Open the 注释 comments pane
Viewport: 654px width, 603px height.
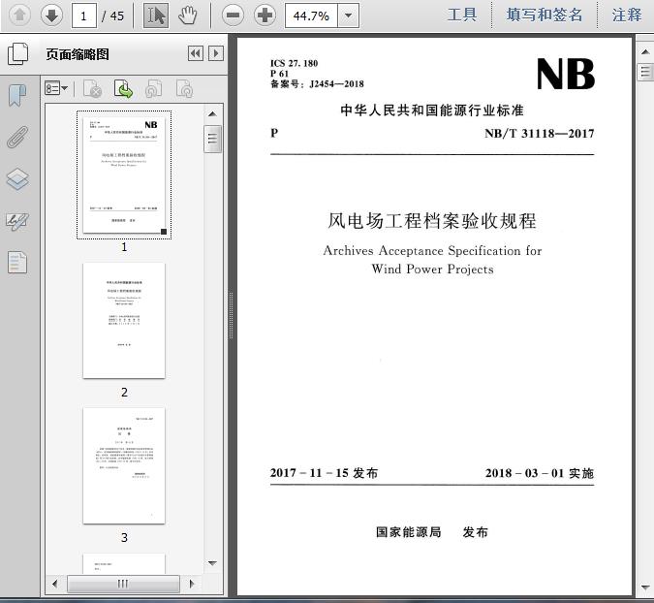point(627,15)
